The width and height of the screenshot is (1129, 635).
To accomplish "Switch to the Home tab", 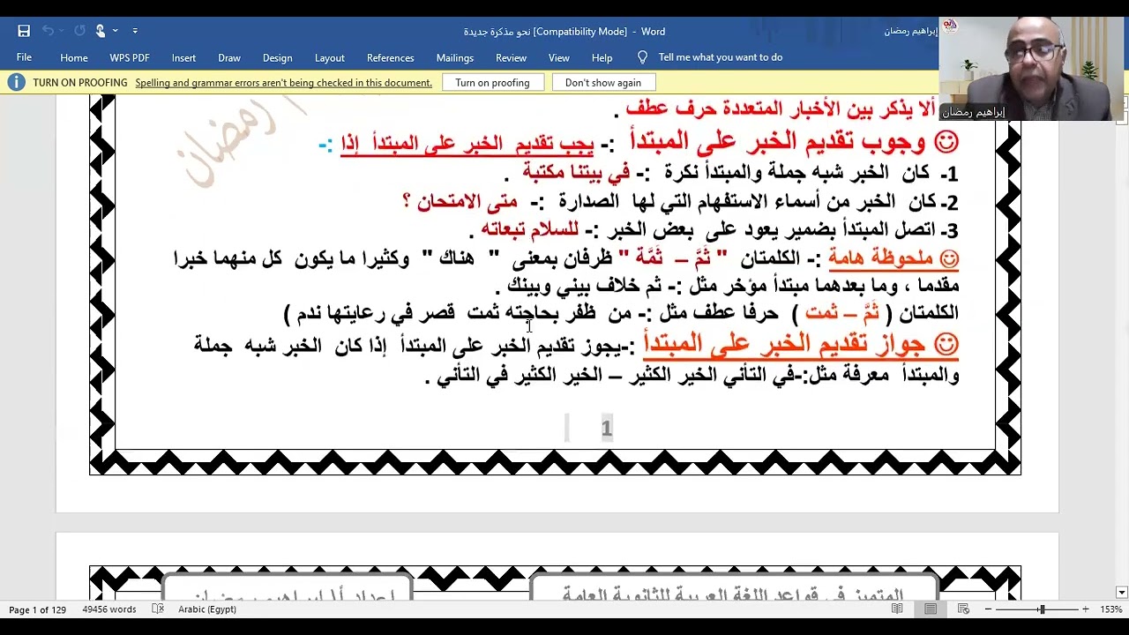I will [x=74, y=57].
